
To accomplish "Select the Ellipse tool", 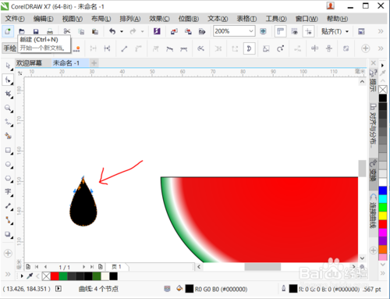I will [9, 164].
